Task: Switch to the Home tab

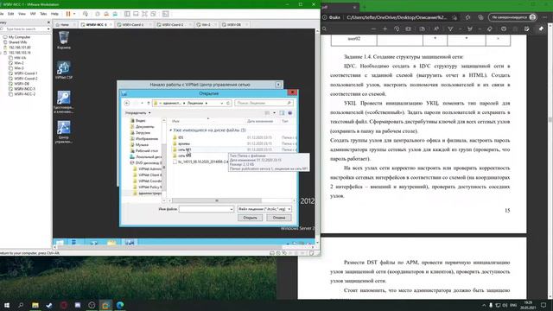Action: pyautogui.click(x=65, y=25)
